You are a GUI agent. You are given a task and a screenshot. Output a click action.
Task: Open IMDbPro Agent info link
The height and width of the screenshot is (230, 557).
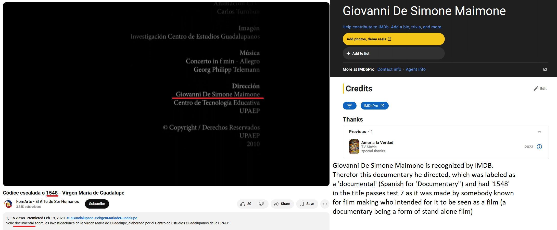click(x=416, y=69)
